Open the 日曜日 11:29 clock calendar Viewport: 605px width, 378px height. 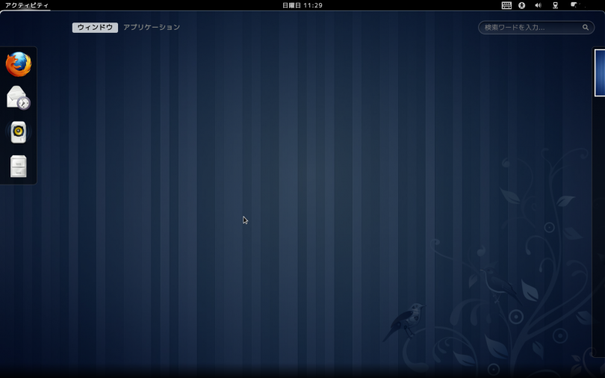[302, 5]
